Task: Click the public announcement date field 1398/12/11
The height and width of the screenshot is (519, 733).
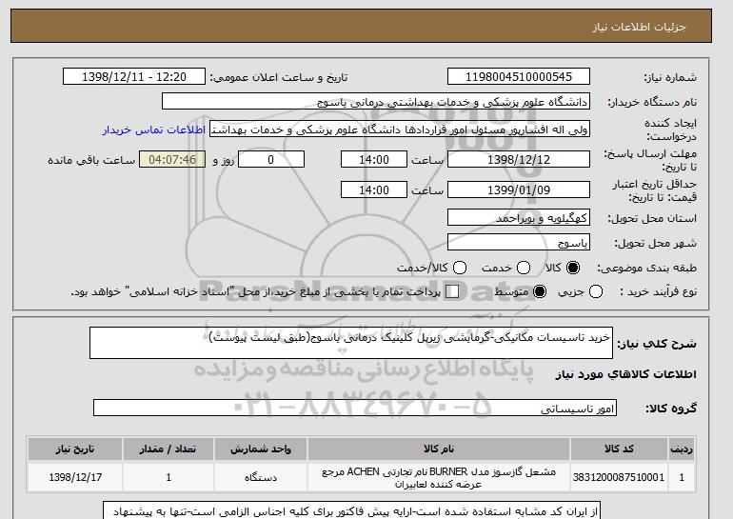Action: click(134, 77)
